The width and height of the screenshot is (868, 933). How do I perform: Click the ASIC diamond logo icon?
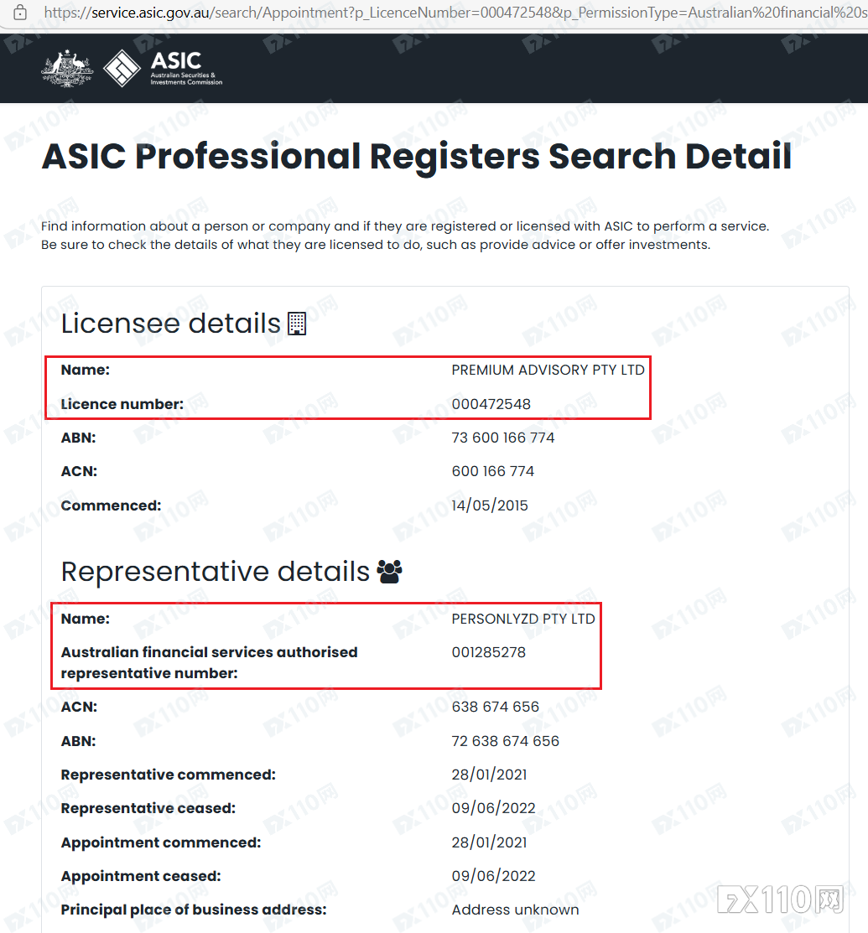pos(122,69)
